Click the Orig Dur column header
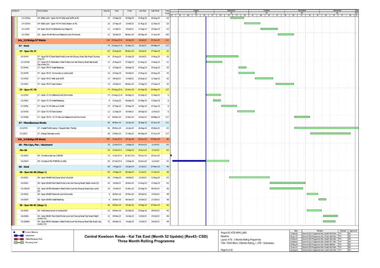 pyautogui.click(x=107, y=11)
